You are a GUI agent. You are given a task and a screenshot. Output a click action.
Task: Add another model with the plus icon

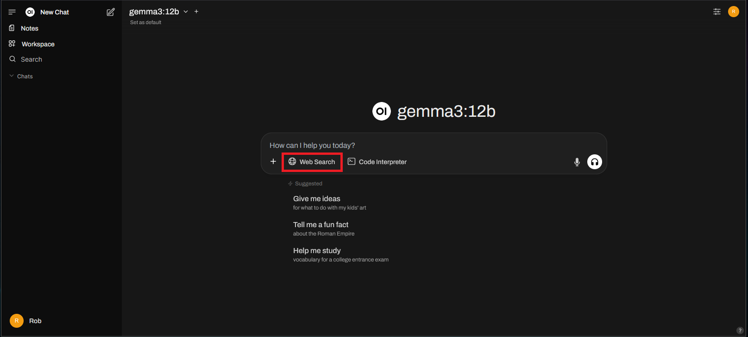pyautogui.click(x=196, y=12)
